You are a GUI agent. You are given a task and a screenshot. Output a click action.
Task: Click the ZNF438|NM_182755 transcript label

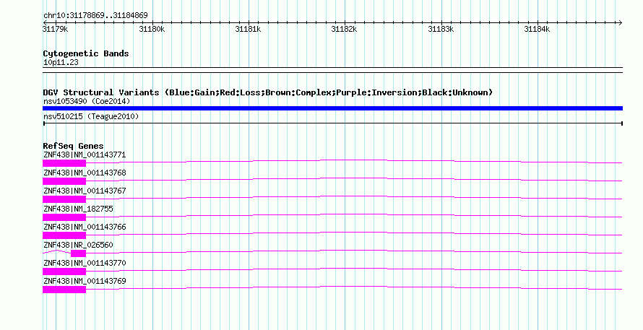(78, 209)
